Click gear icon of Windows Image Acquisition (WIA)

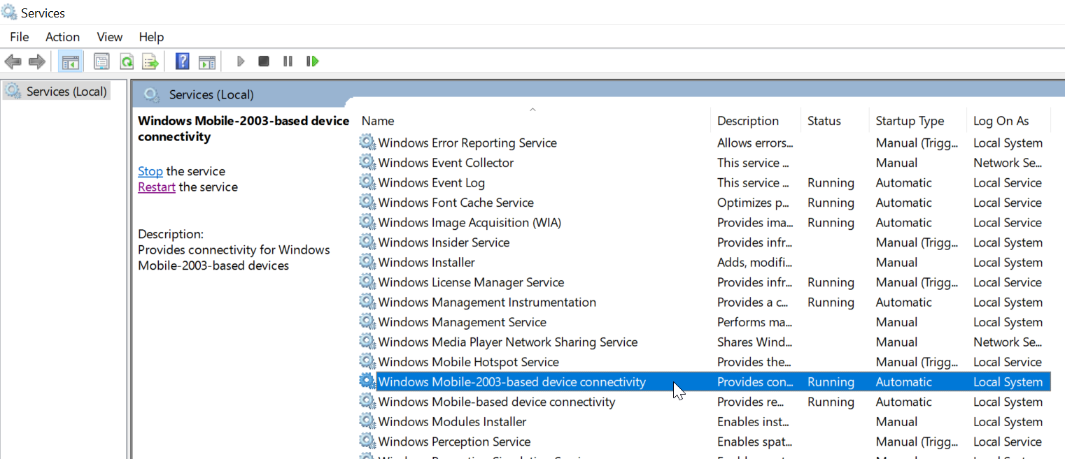(367, 222)
